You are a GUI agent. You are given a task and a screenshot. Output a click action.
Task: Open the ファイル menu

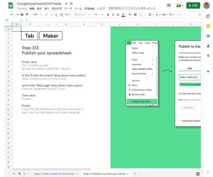(x=22, y=9)
